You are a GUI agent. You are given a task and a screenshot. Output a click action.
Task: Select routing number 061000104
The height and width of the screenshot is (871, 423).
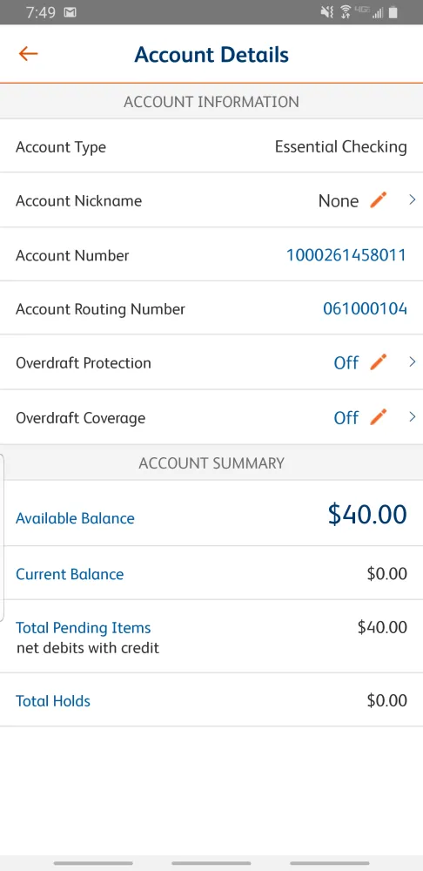365,309
